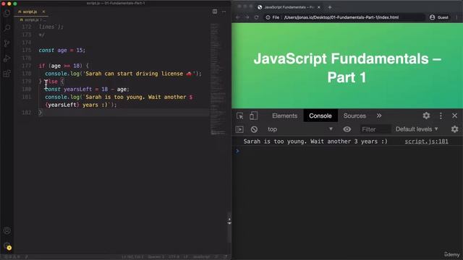
Task: Click the console prompt input line
Action: 347,151
